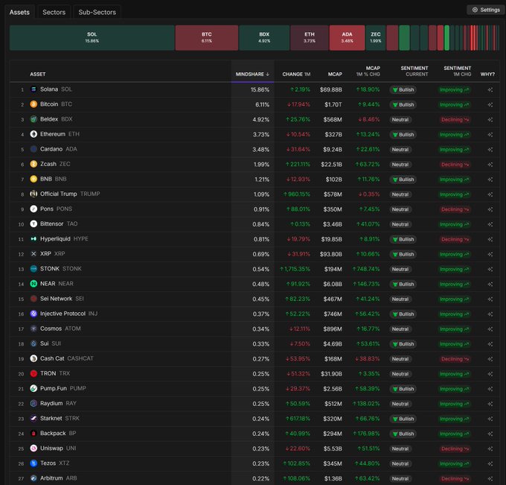506x485 pixels.
Task: Select the ETH heatmap tile
Action: [309, 38]
